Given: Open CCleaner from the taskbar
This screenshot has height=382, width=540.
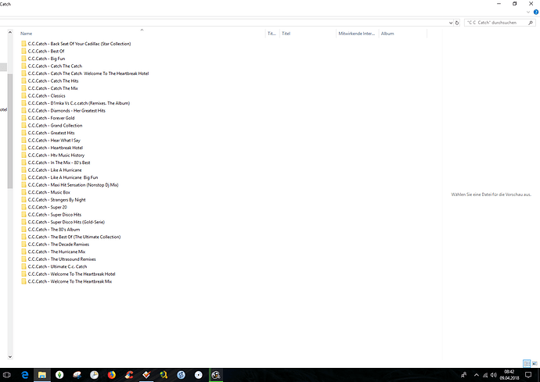Looking at the screenshot, I should 129,375.
